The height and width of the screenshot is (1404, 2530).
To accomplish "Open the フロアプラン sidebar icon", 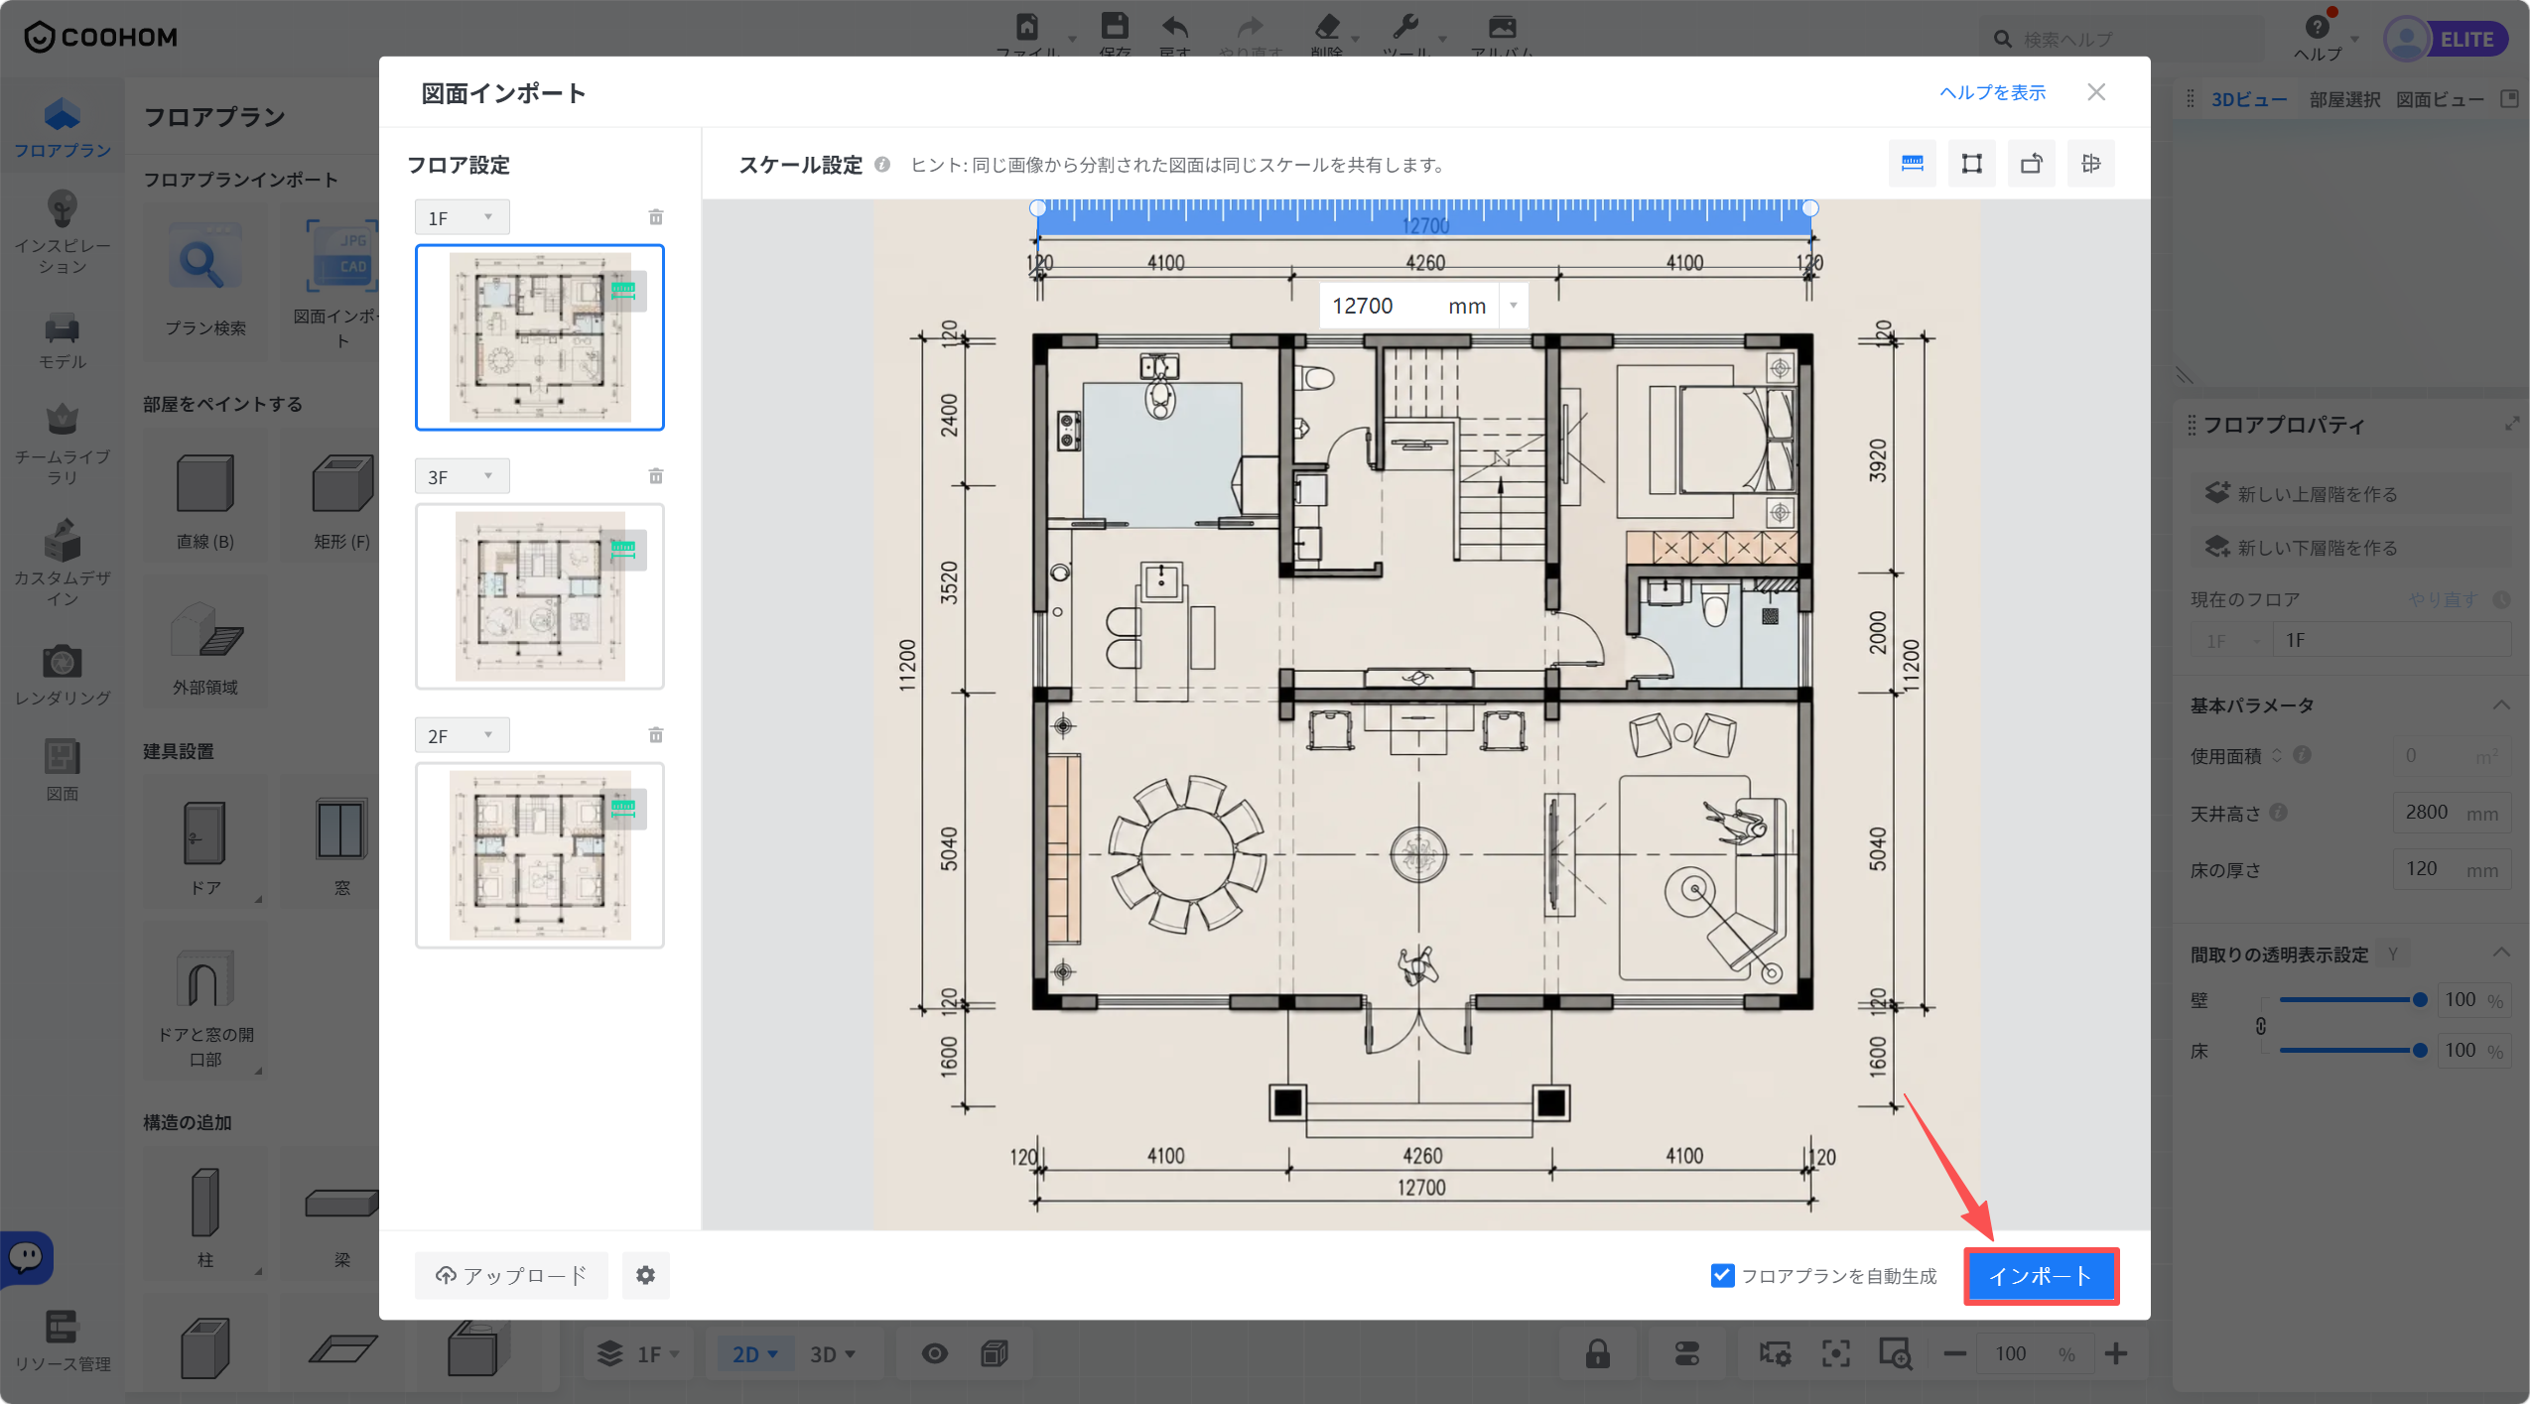I will pyautogui.click(x=62, y=127).
